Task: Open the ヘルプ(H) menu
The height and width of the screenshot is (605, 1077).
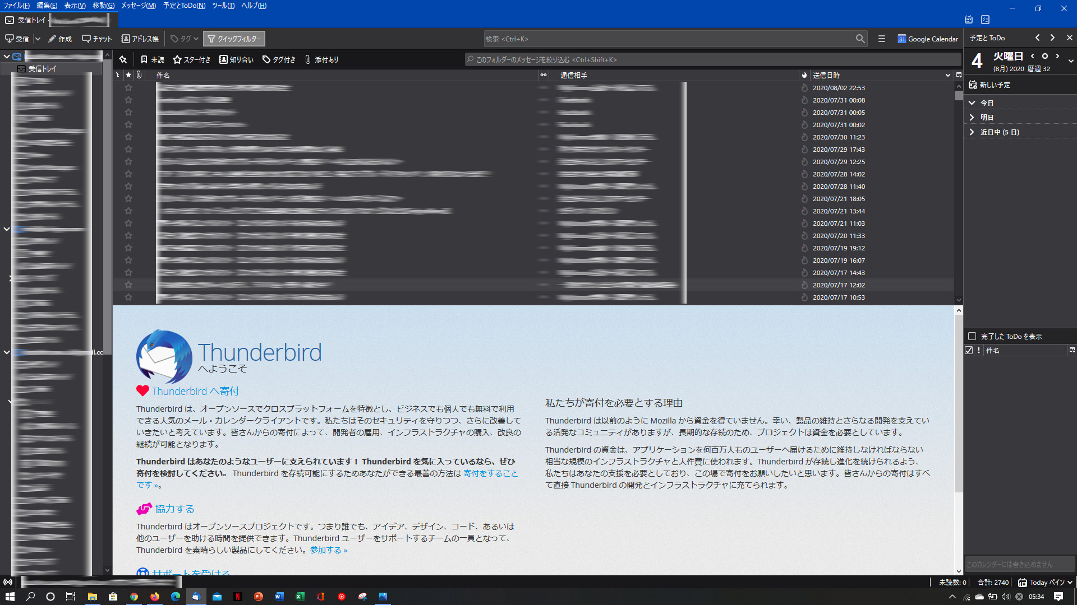Action: (254, 6)
